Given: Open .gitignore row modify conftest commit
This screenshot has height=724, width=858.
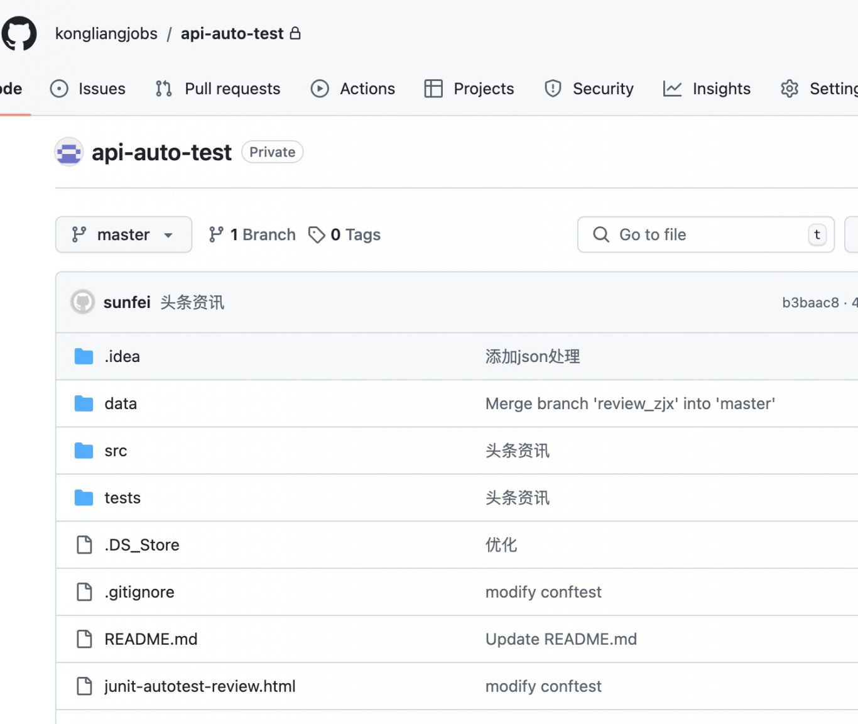Looking at the screenshot, I should pyautogui.click(x=543, y=592).
